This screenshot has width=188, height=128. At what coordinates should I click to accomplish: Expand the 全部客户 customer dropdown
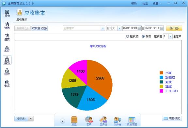(103, 28)
